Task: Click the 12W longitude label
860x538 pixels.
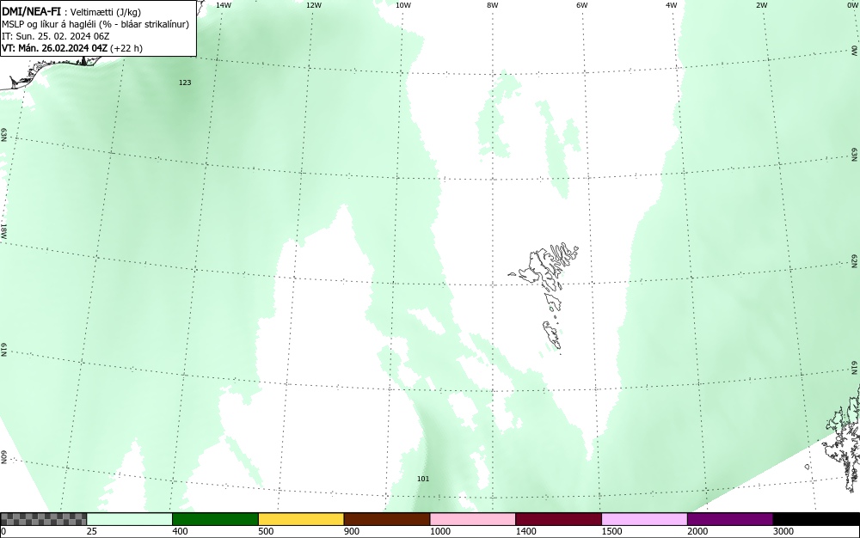Action: (x=313, y=5)
